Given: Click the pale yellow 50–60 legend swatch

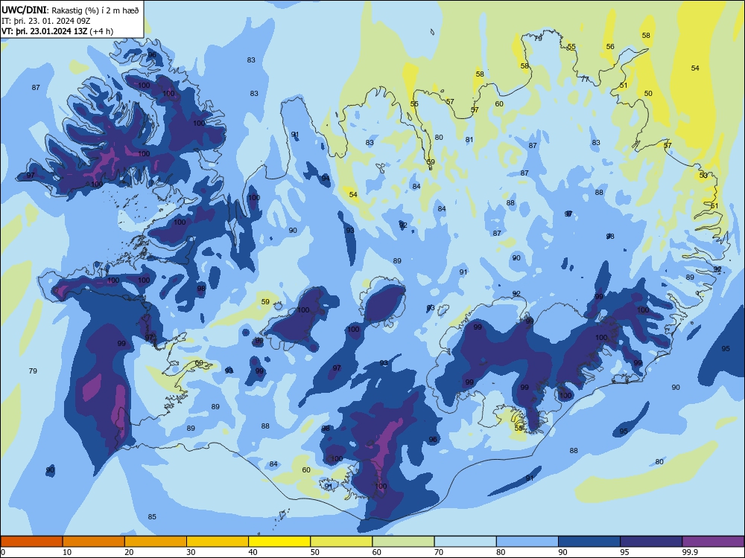Looking at the screenshot, I should tap(341, 542).
